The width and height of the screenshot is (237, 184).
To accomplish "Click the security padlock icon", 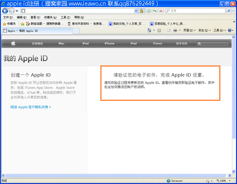I will pyautogui.click(x=141, y=11).
